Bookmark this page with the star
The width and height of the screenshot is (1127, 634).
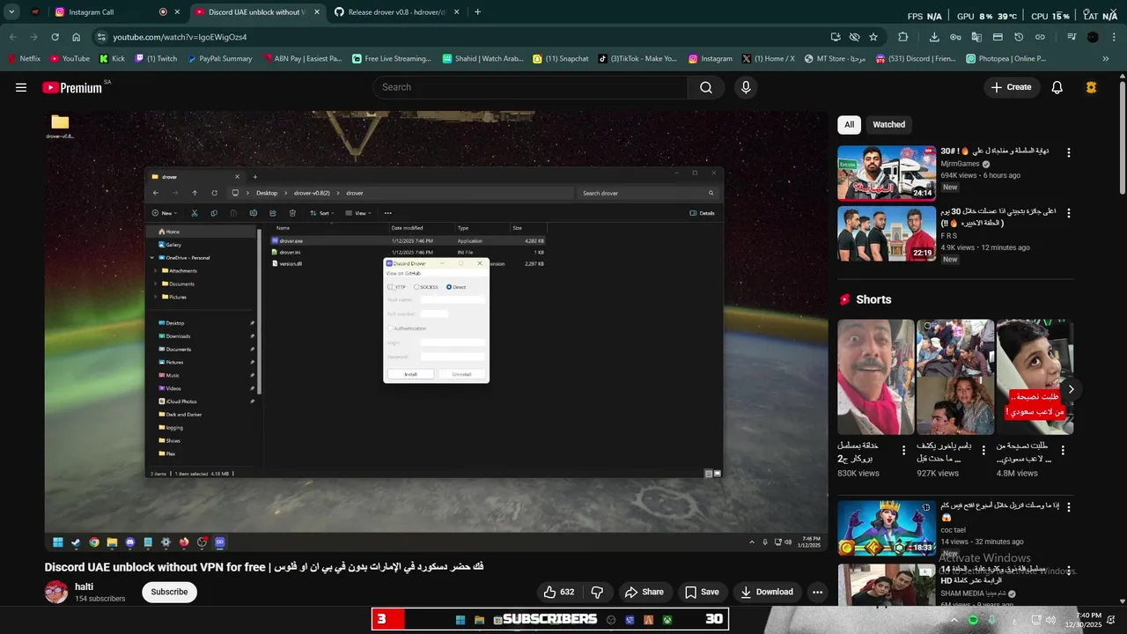(x=873, y=37)
